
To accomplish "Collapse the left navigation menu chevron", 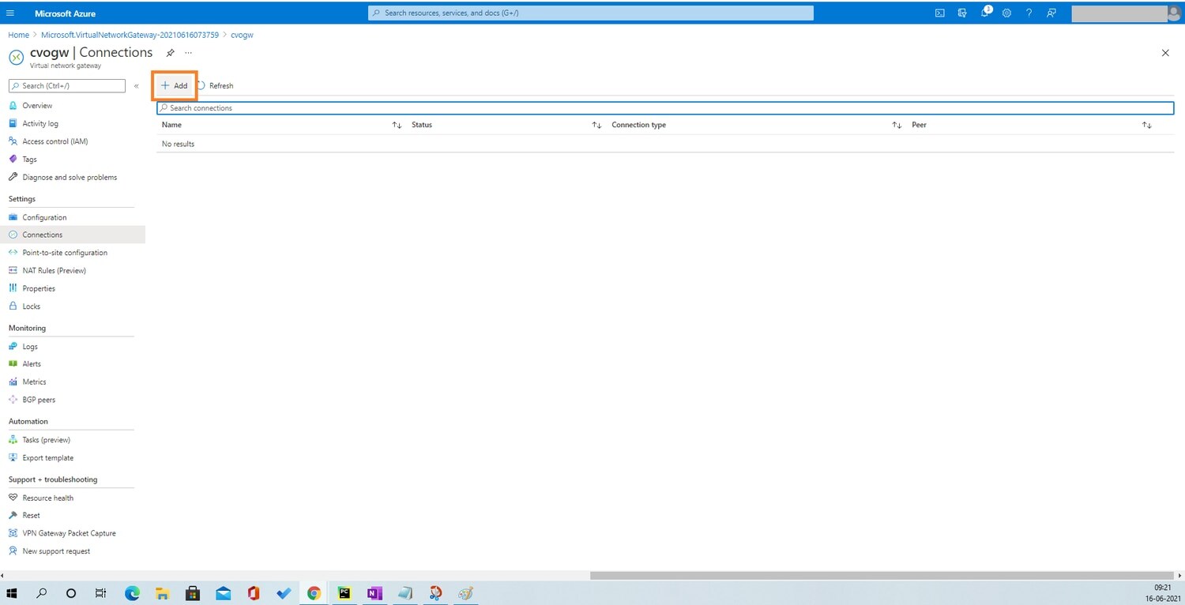I will click(137, 86).
